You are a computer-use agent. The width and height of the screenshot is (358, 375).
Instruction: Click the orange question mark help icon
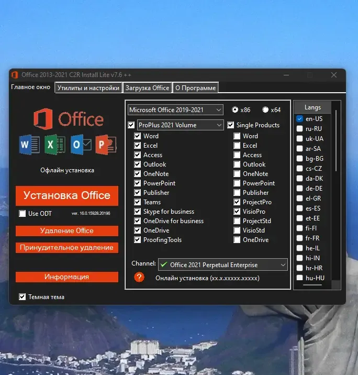[139, 277]
